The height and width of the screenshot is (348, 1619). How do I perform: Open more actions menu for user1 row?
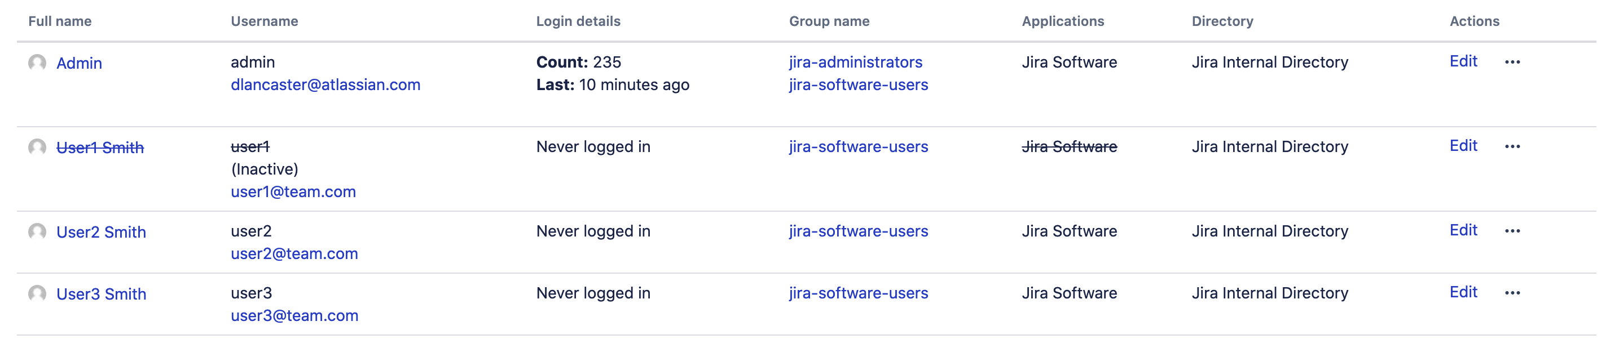1513,147
